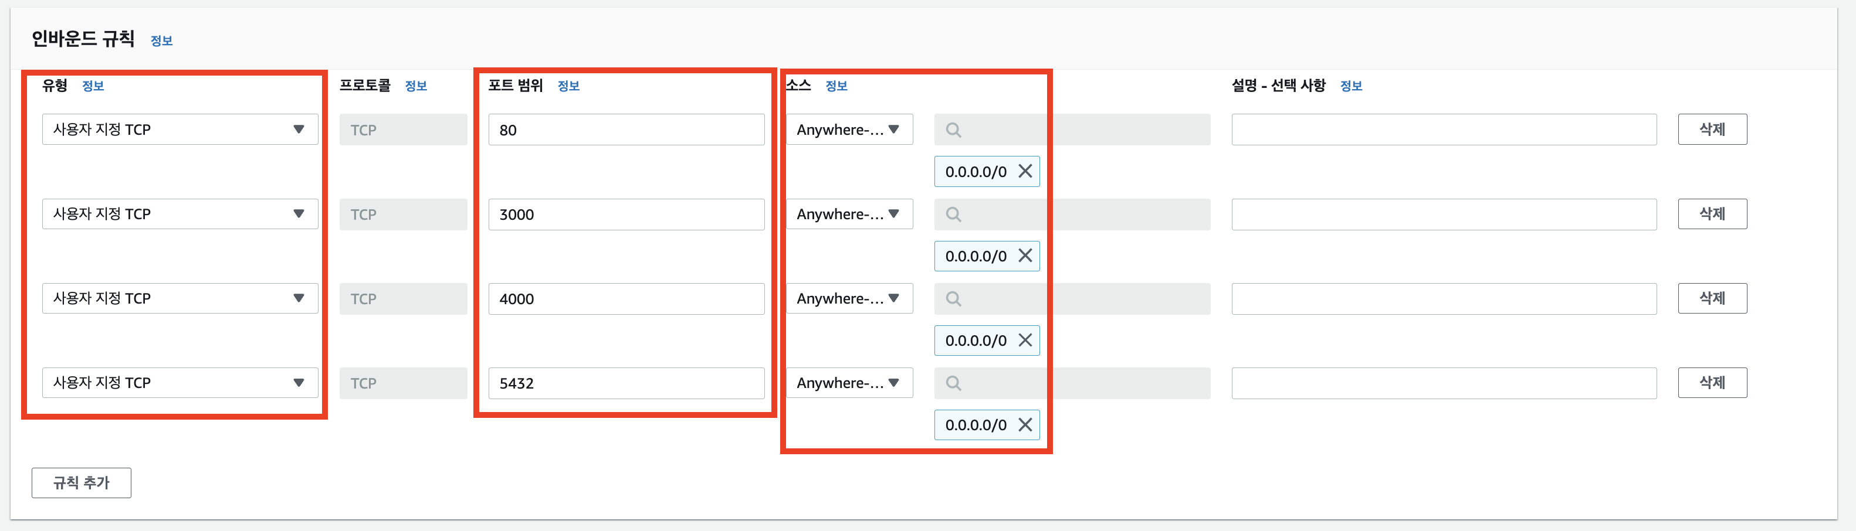Click description field for port 3000 rule
The width and height of the screenshot is (1856, 531).
pos(1444,215)
